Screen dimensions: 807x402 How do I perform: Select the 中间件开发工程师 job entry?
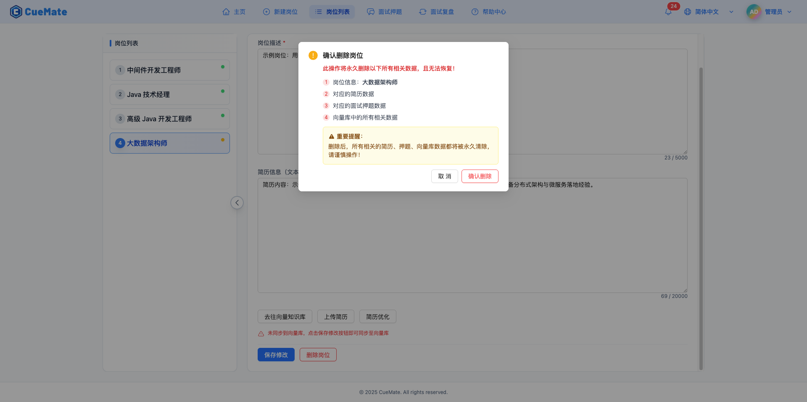tap(169, 70)
